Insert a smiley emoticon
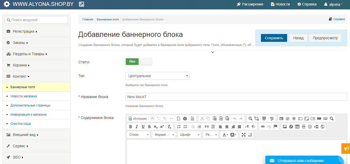Screen dimensions: 350x164 (310, 127)
